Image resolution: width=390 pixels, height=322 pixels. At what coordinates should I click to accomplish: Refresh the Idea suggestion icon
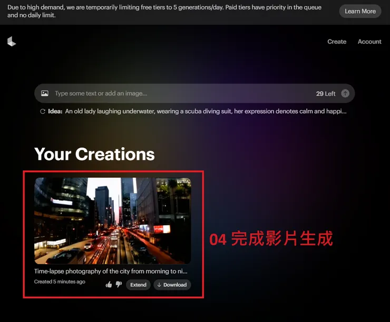pos(43,111)
